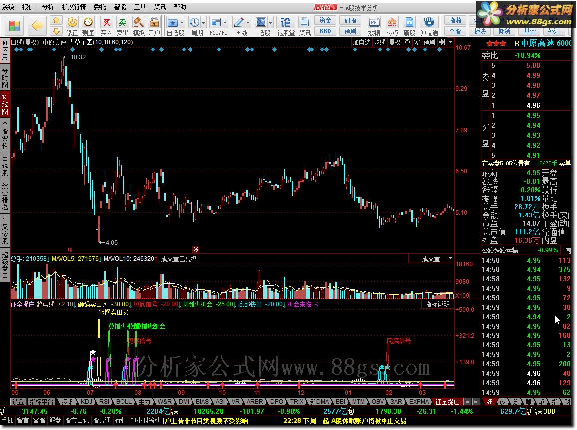Click the yellow up arrow icon
Viewport: 577px width, 430px height.
(56, 20)
